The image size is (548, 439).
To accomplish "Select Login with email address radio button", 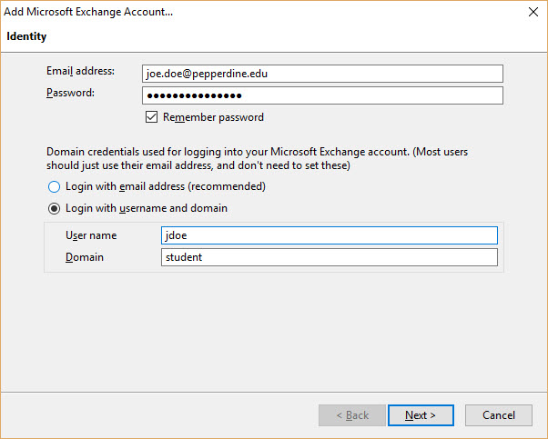I will pyautogui.click(x=55, y=186).
